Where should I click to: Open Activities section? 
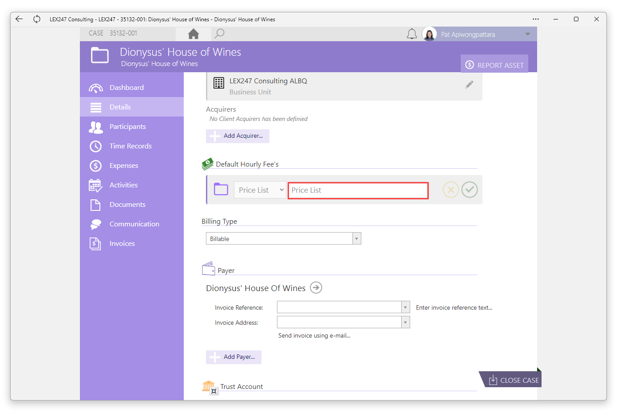coord(132,185)
